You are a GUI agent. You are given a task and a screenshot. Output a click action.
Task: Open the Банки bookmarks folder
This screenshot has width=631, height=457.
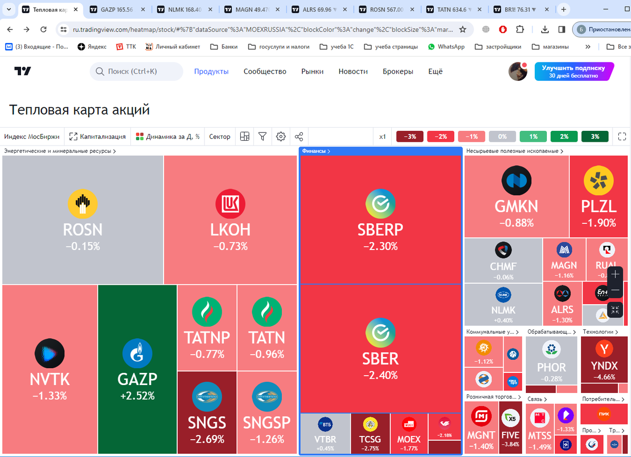click(224, 47)
